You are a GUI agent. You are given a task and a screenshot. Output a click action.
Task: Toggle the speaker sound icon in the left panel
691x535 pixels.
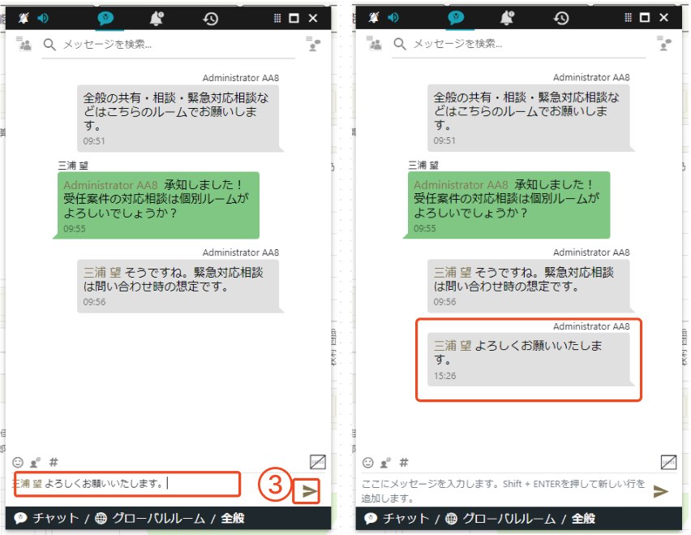[x=42, y=17]
